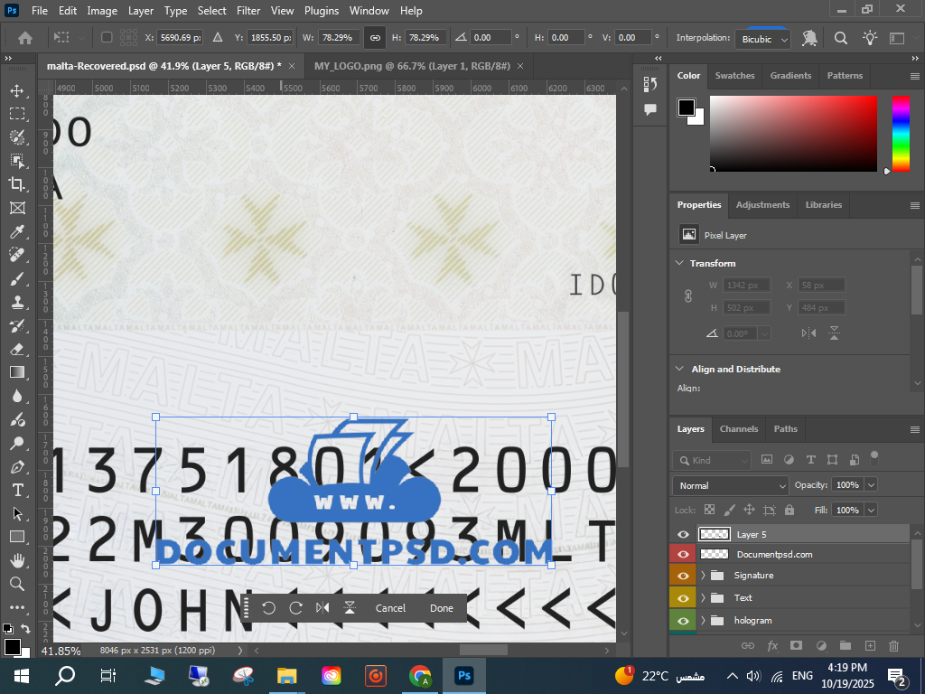Select the Crop tool

17,184
